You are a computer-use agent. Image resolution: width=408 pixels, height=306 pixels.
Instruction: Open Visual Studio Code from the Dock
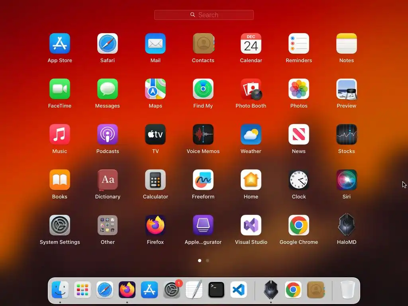tap(239, 290)
